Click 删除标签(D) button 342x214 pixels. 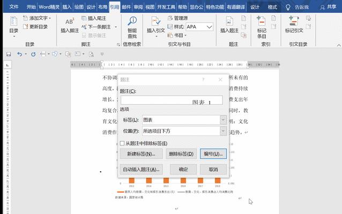181,154
